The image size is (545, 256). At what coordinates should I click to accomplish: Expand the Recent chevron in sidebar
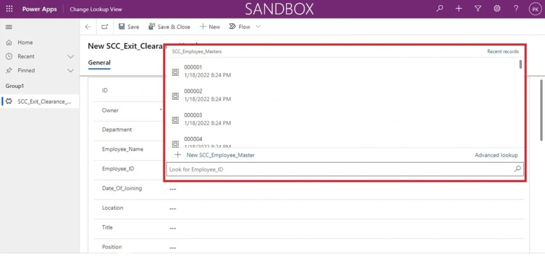click(x=71, y=56)
